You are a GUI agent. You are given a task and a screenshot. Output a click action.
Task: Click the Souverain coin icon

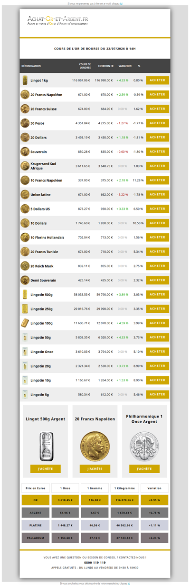[25, 152]
